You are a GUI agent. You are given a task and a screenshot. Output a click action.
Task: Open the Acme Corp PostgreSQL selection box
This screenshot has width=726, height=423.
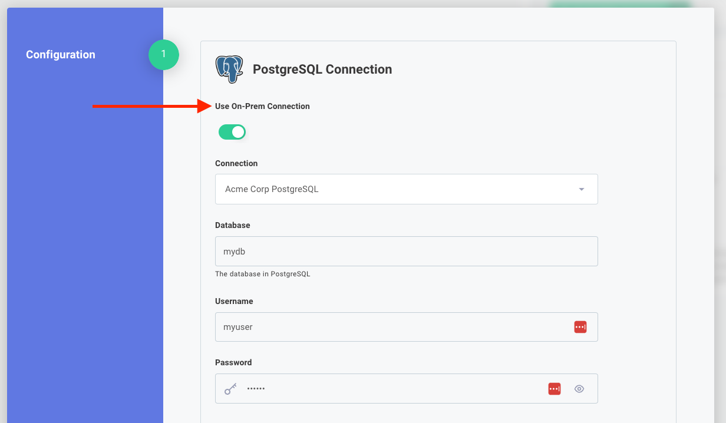[x=395, y=189]
